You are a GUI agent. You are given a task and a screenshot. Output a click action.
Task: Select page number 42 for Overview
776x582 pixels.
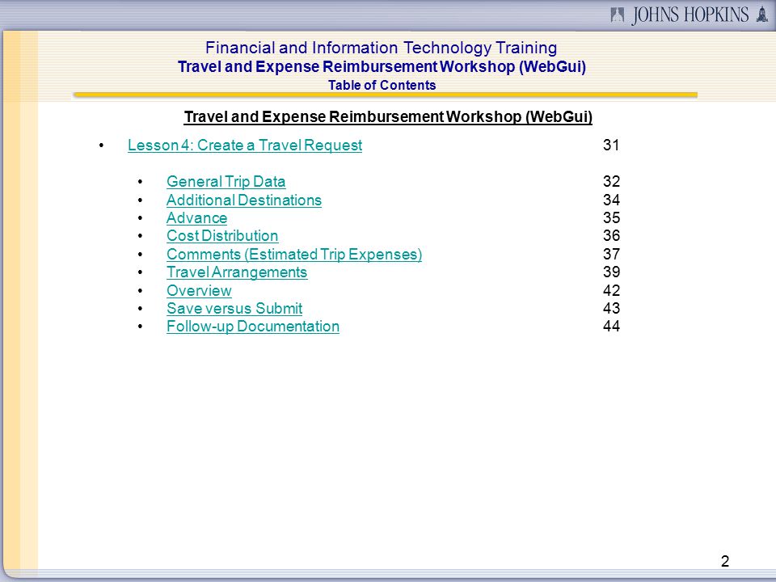point(611,290)
